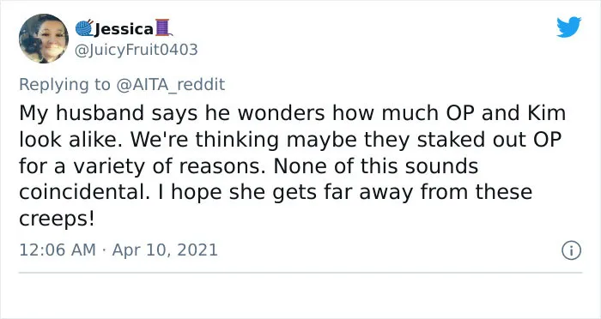This screenshot has height=319, width=601.
Task: Click the divider line below the timestamp
Action: (x=300, y=273)
